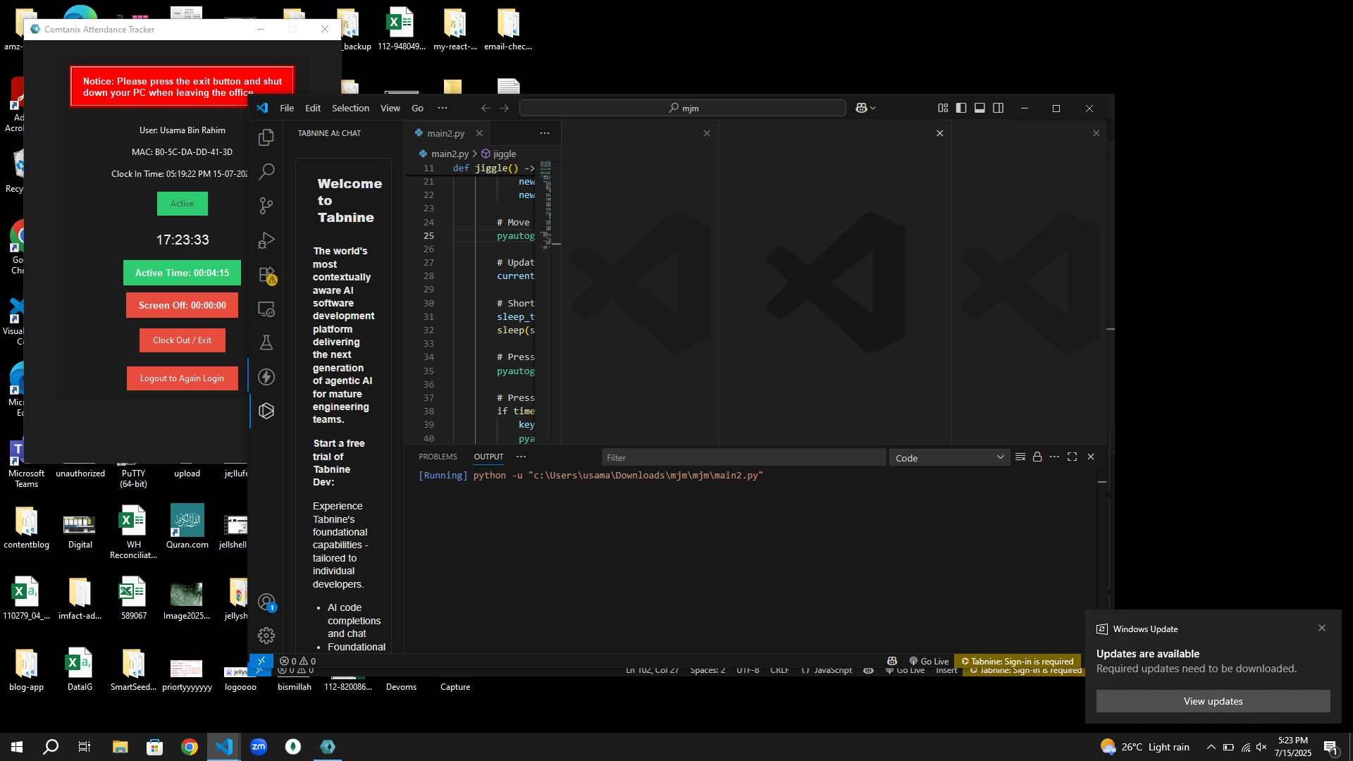This screenshot has height=761, width=1353.
Task: Toggle output scroll lock
Action: 1037,457
